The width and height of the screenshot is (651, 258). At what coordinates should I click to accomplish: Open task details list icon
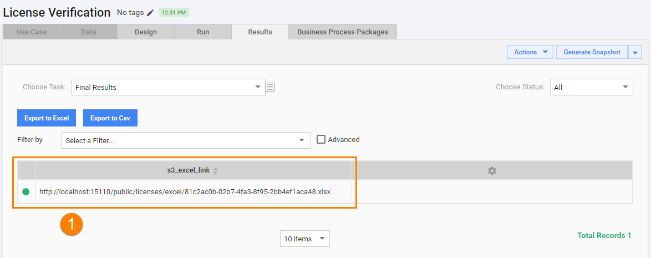pyautogui.click(x=270, y=87)
